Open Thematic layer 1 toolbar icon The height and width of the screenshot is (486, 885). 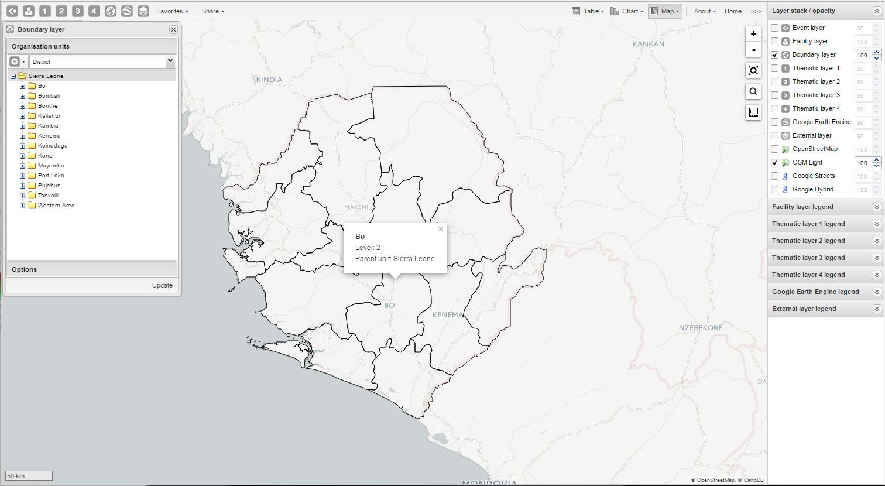[x=45, y=11]
